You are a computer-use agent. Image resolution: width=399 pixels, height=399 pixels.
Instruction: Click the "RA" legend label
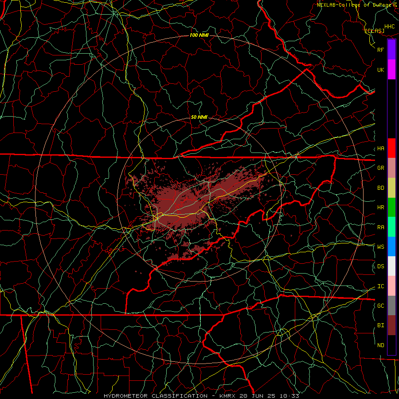click(380, 227)
